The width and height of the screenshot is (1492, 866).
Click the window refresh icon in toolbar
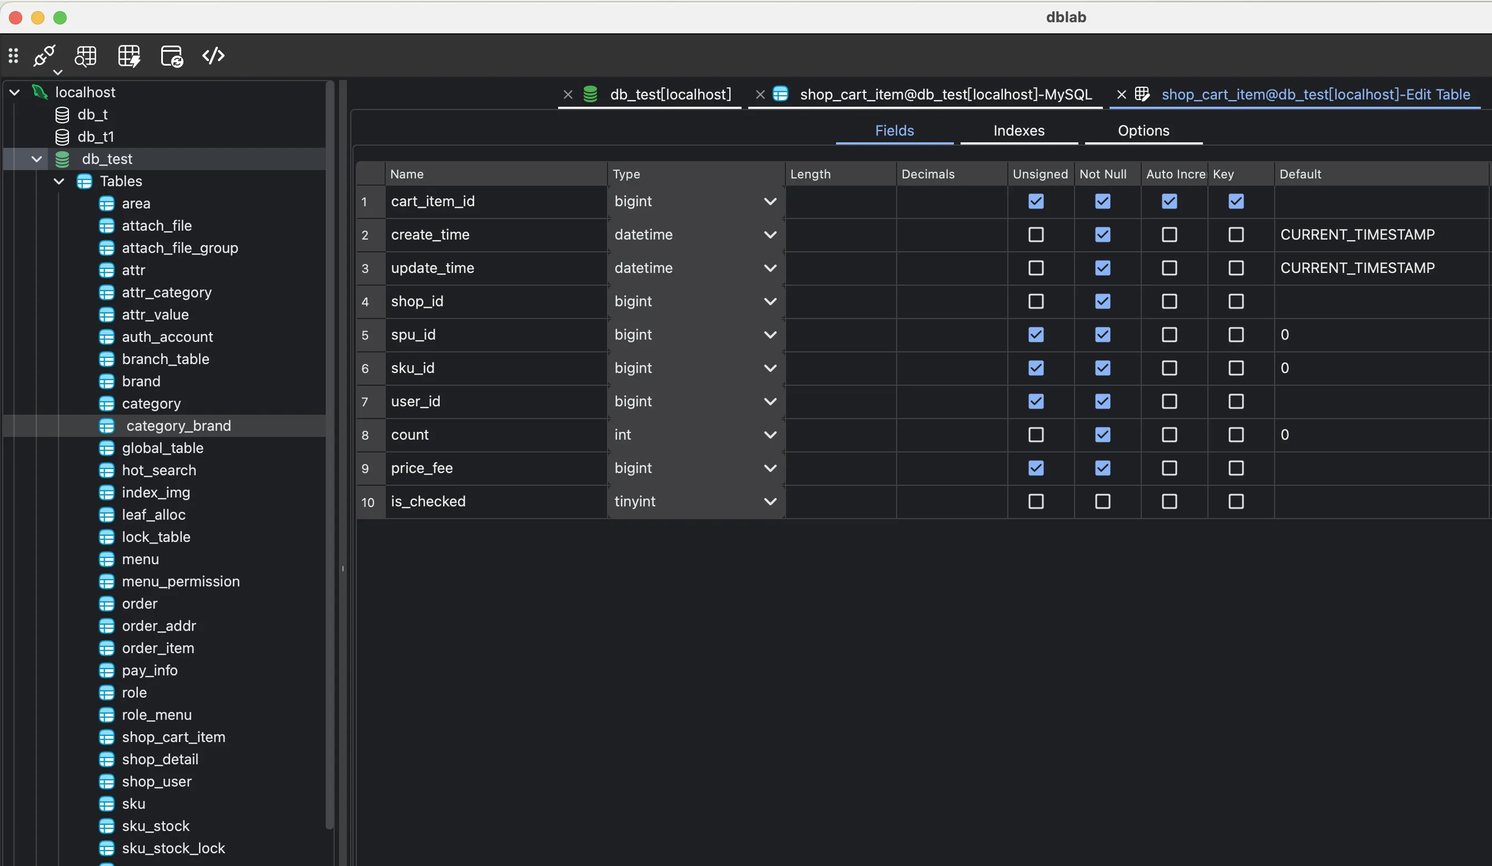click(171, 56)
